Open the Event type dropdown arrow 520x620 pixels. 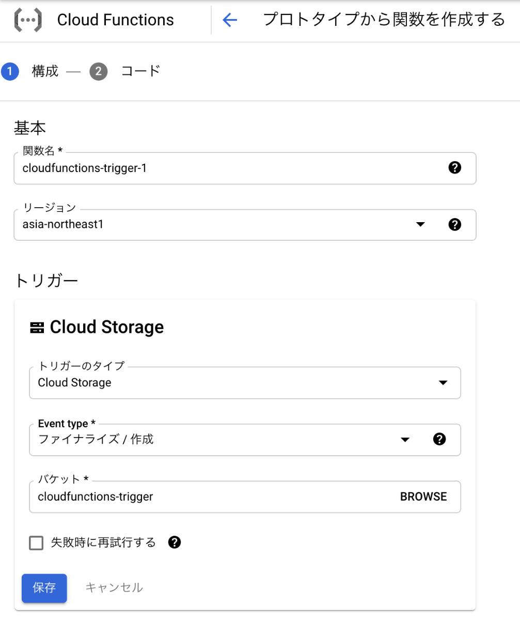point(405,440)
